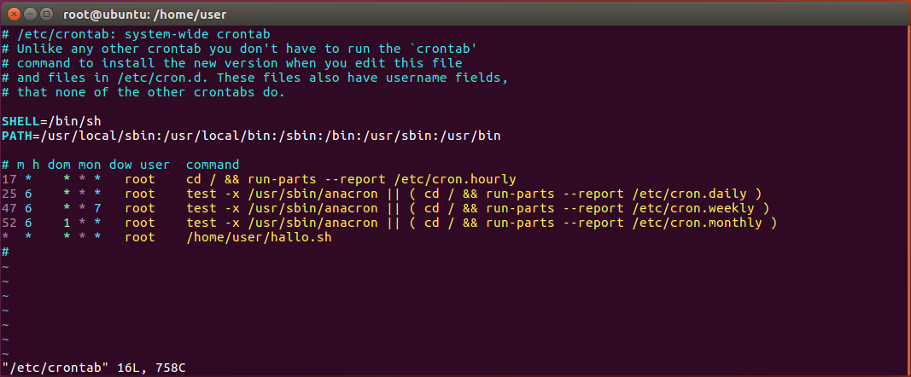The height and width of the screenshot is (377, 911).
Task: Place cursor on the PATH variable line
Action: 251,136
